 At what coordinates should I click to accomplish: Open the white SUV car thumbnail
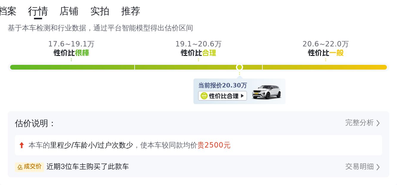pos(266,92)
